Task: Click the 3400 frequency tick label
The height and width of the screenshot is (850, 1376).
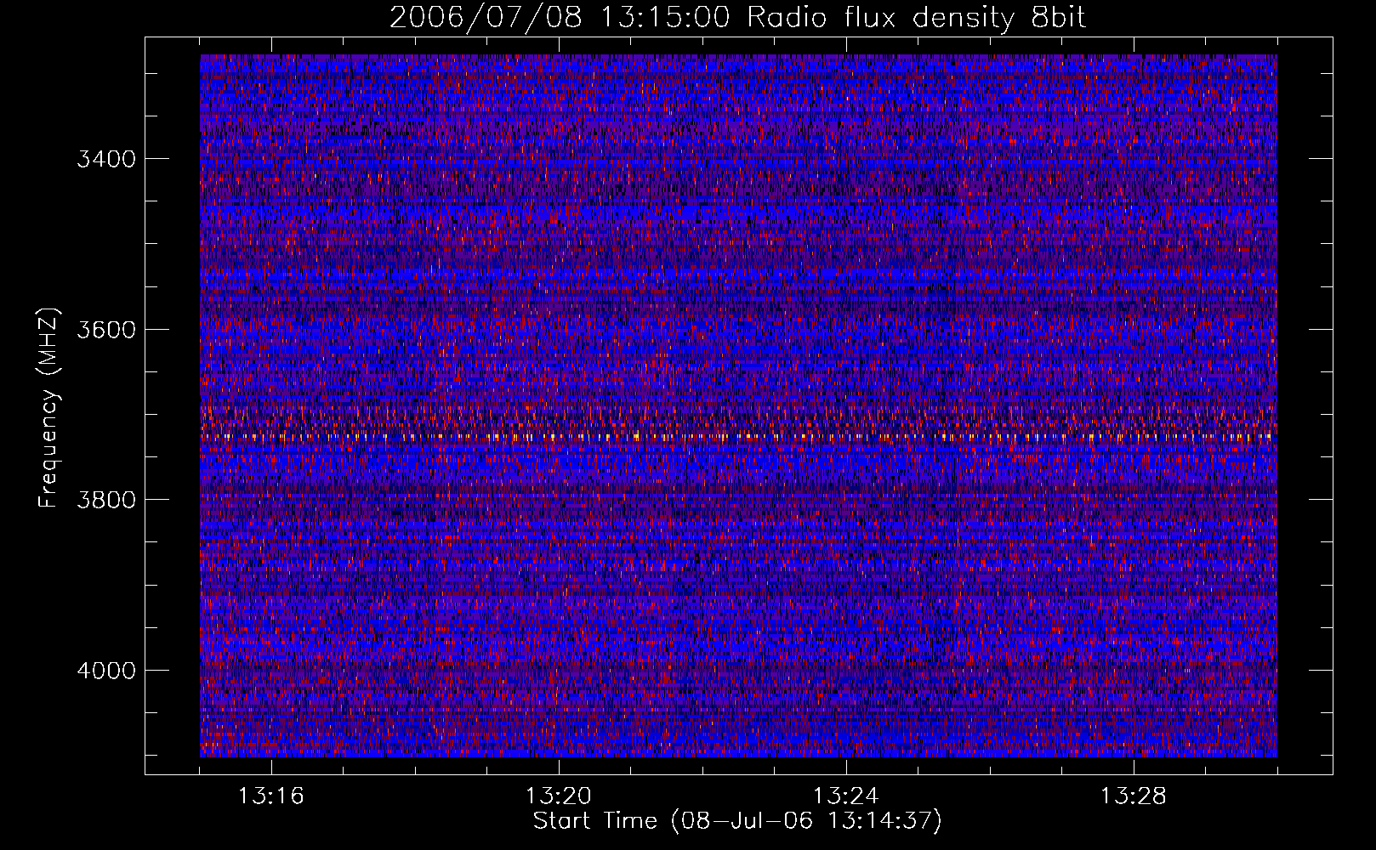Action: (106, 159)
